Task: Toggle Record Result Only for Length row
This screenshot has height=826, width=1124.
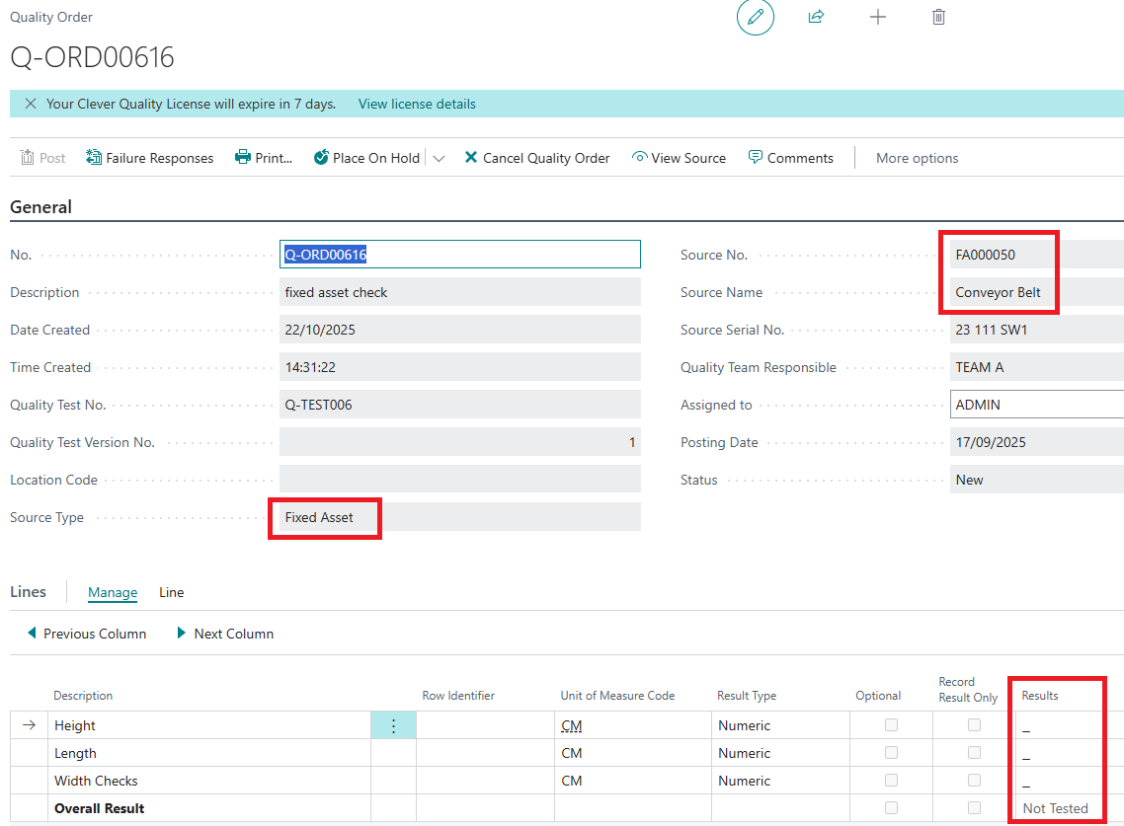Action: coord(975,753)
